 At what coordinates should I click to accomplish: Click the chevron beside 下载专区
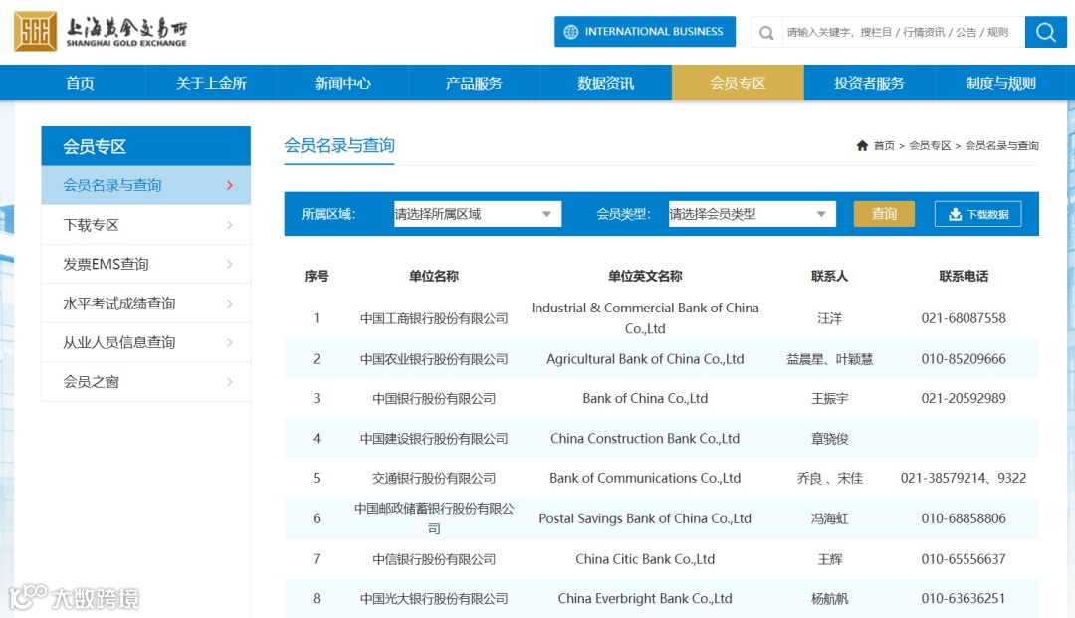tap(230, 225)
